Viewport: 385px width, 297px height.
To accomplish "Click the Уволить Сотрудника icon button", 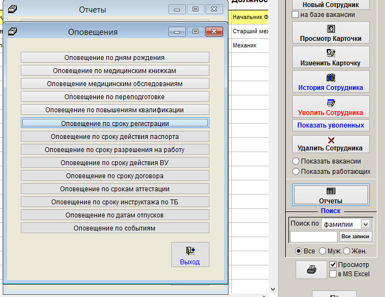I will click(x=330, y=102).
